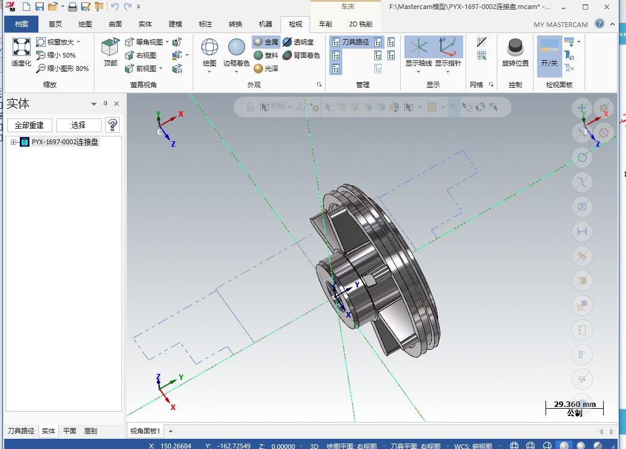Screen dimensions: 626x449
Task: Open ribbon help question mark icon
Action: 600,23
